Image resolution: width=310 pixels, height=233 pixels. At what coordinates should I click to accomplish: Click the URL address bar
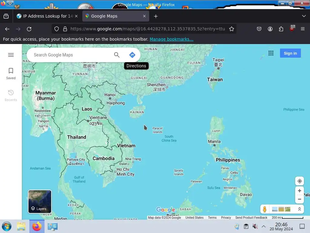tap(147, 29)
